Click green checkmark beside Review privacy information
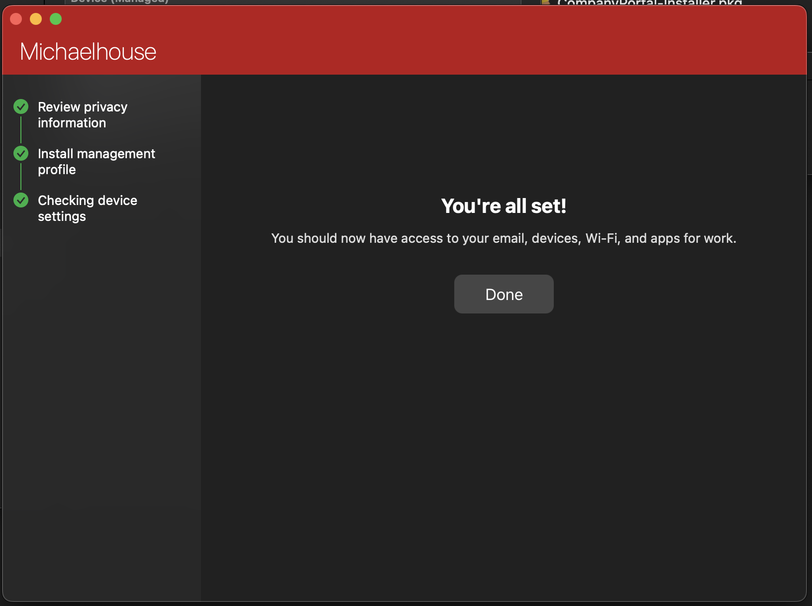812x606 pixels. [21, 106]
